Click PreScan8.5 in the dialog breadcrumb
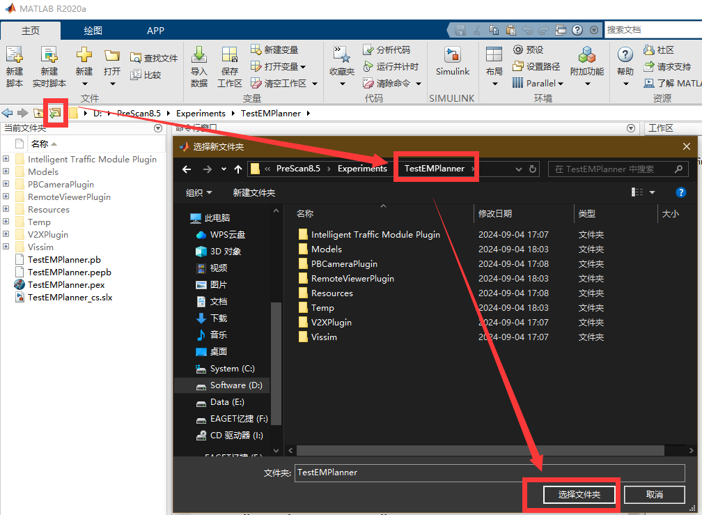Screen dimensions: 702x515 298,169
